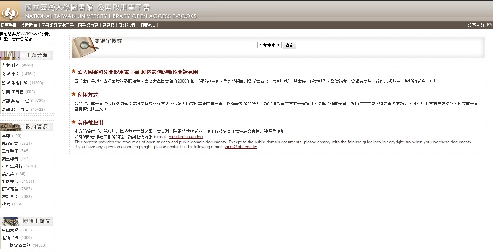Open 日本國會圖書館 thesis collection
Screen dimensions: 493x252
[16, 245]
